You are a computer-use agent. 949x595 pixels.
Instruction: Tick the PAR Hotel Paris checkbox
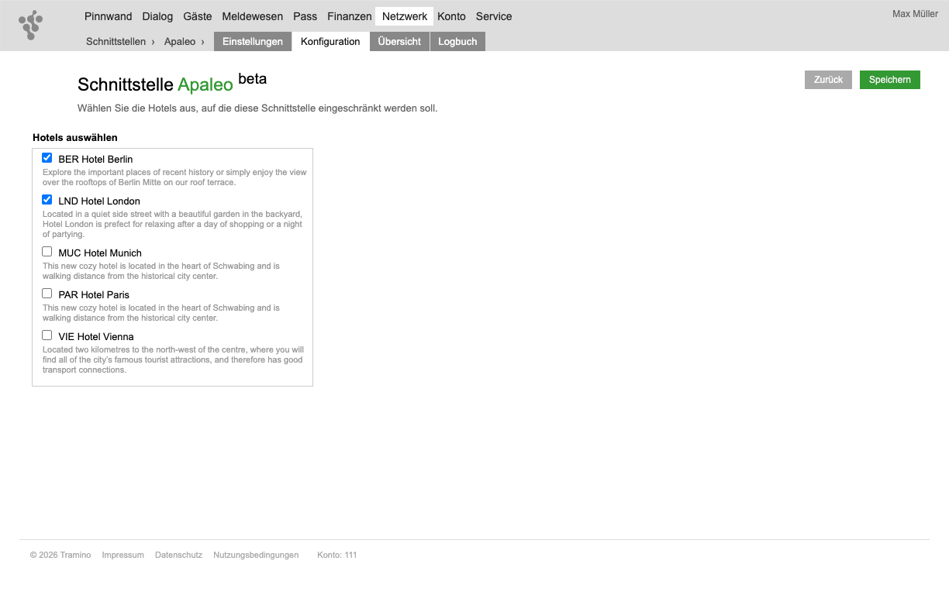tap(47, 294)
